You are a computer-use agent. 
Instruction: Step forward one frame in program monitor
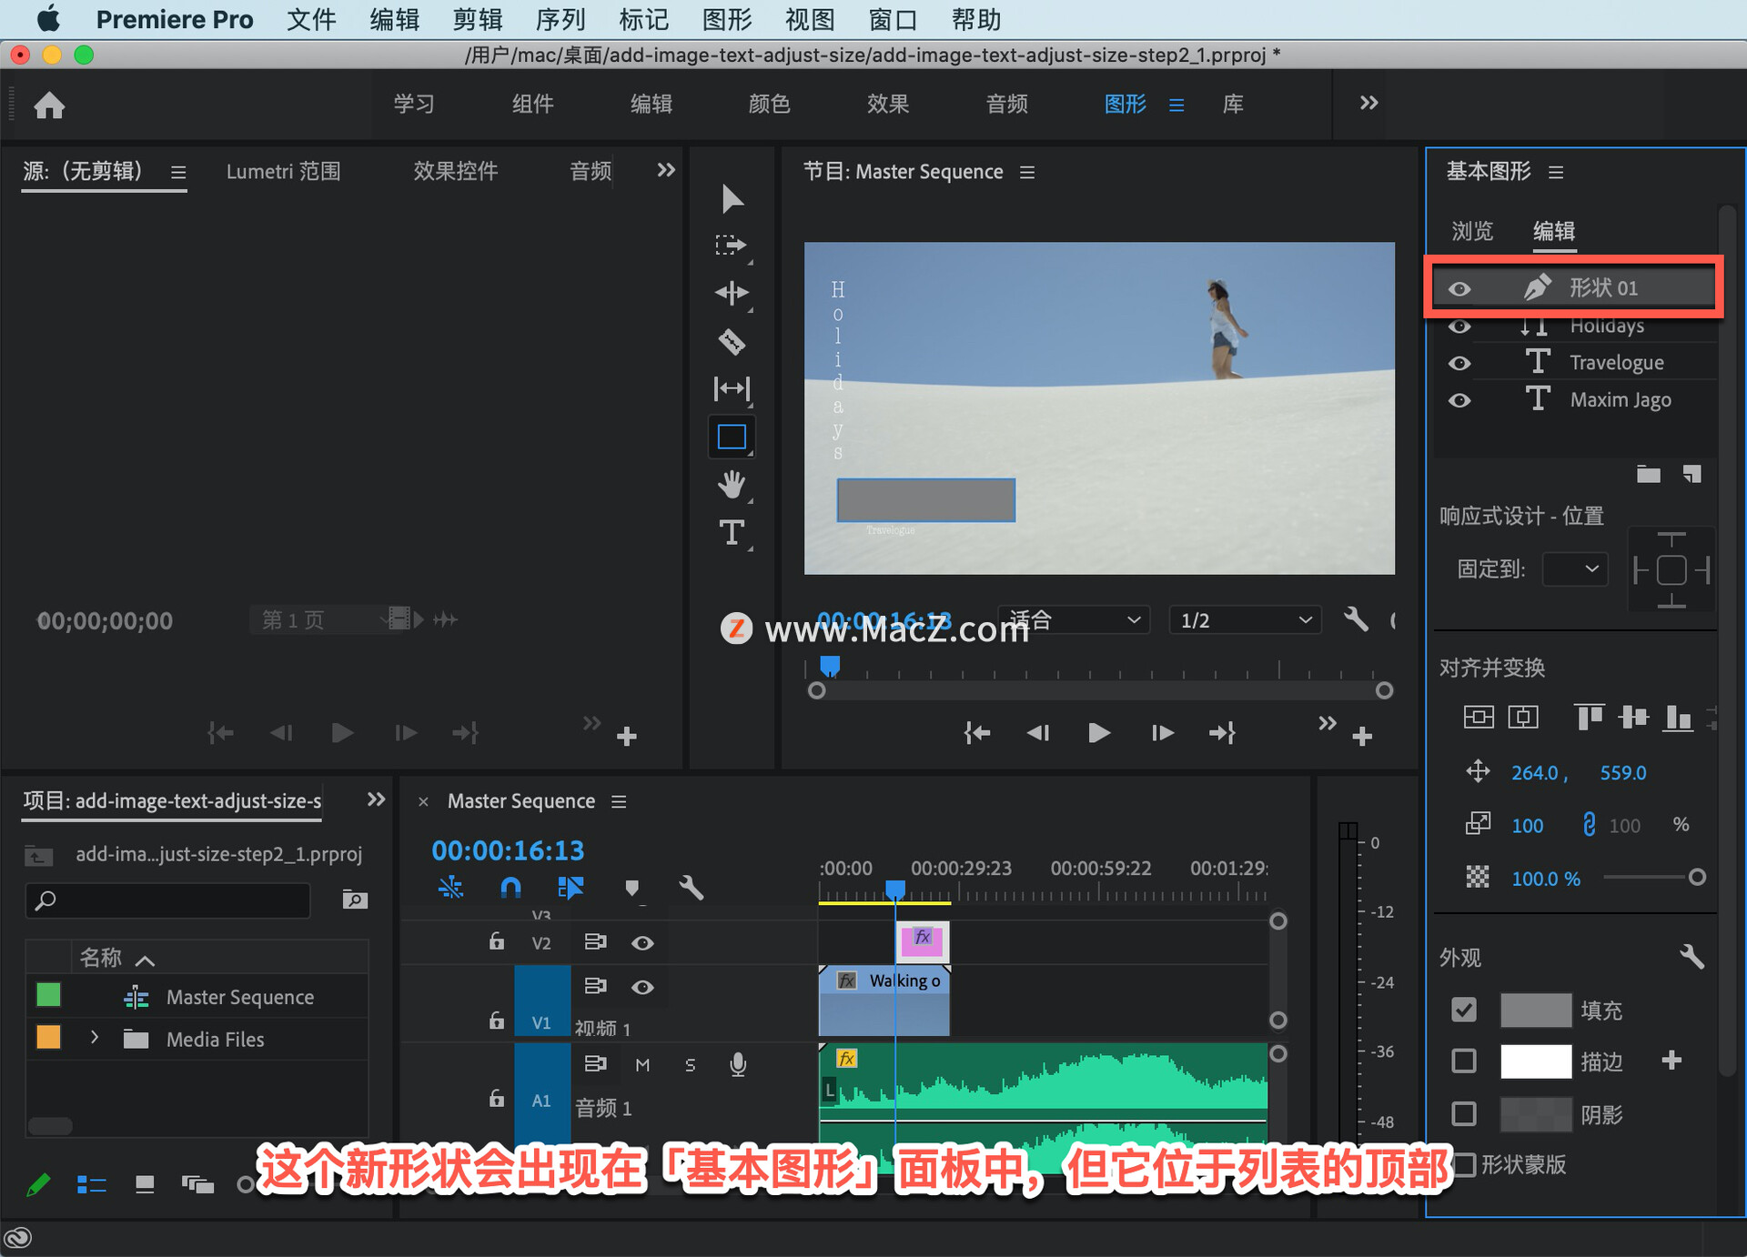tap(1162, 732)
